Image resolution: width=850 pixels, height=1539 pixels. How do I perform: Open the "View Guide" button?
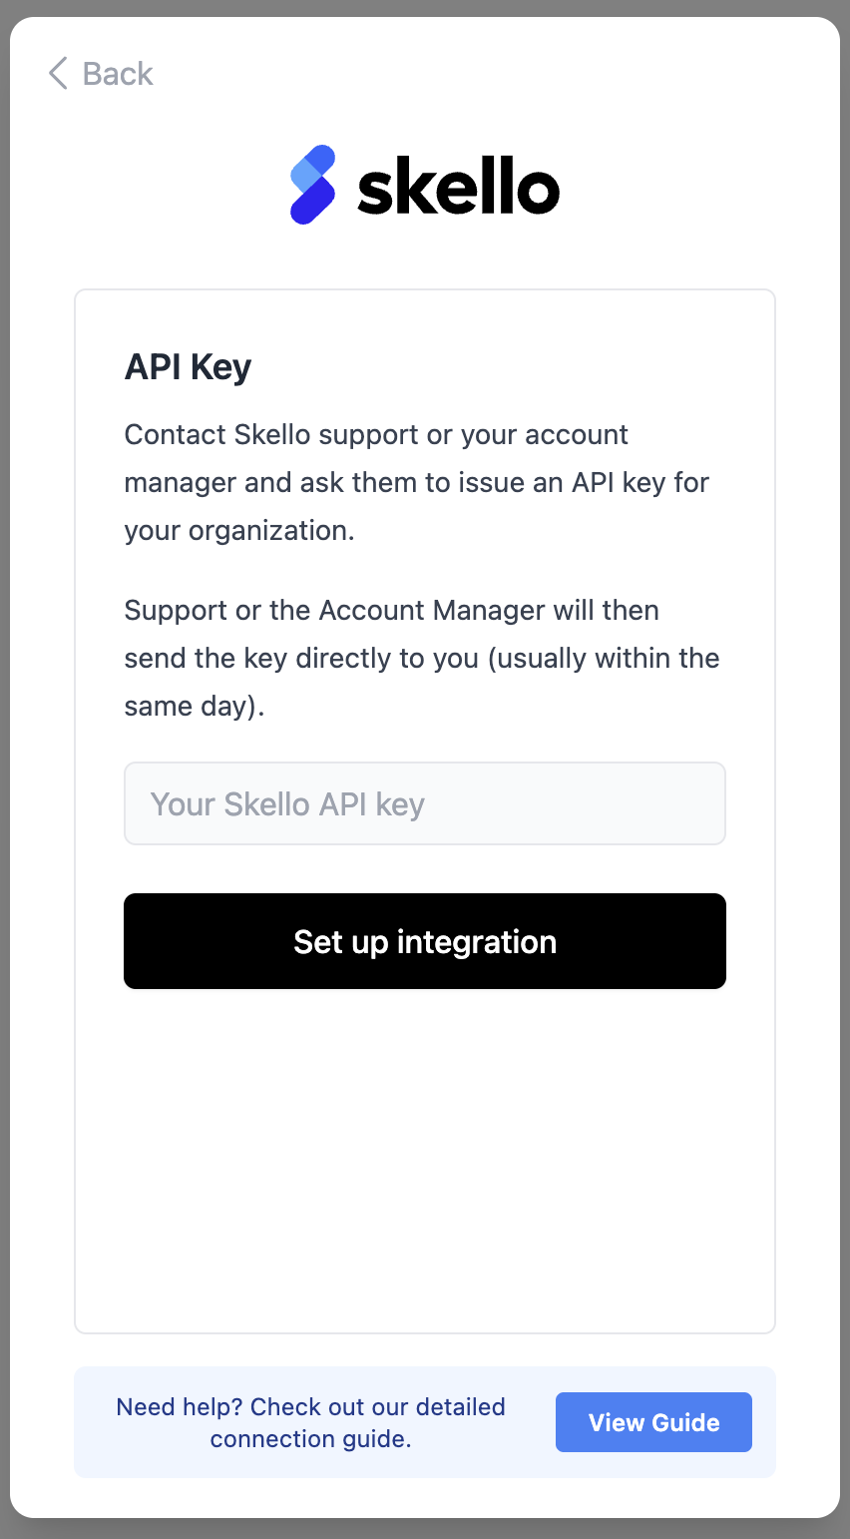[653, 1422]
